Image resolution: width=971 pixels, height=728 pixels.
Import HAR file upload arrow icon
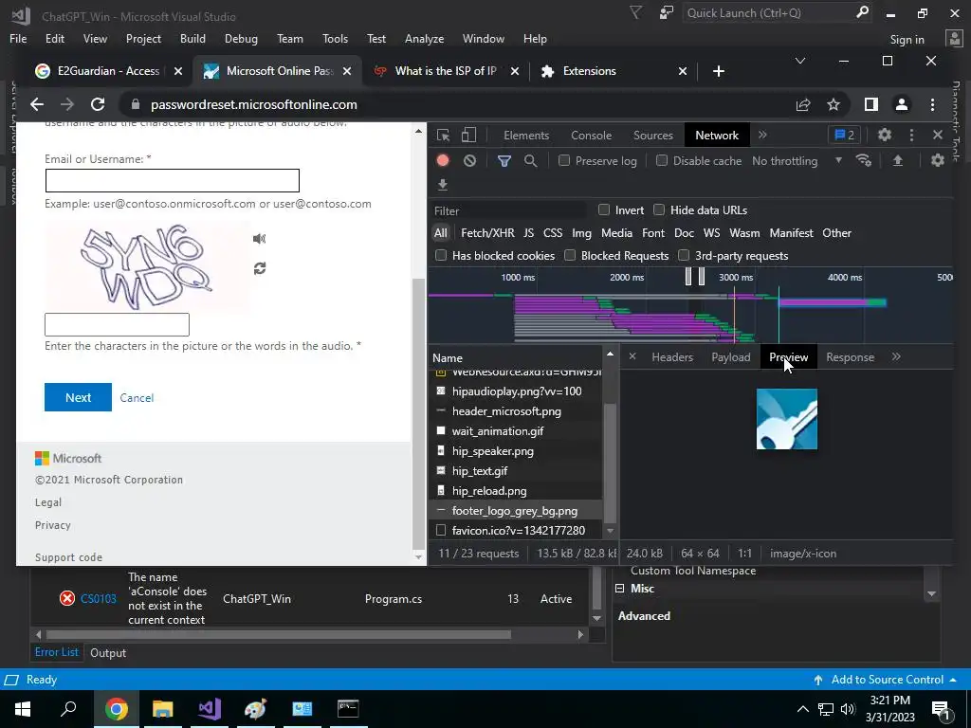pos(897,160)
